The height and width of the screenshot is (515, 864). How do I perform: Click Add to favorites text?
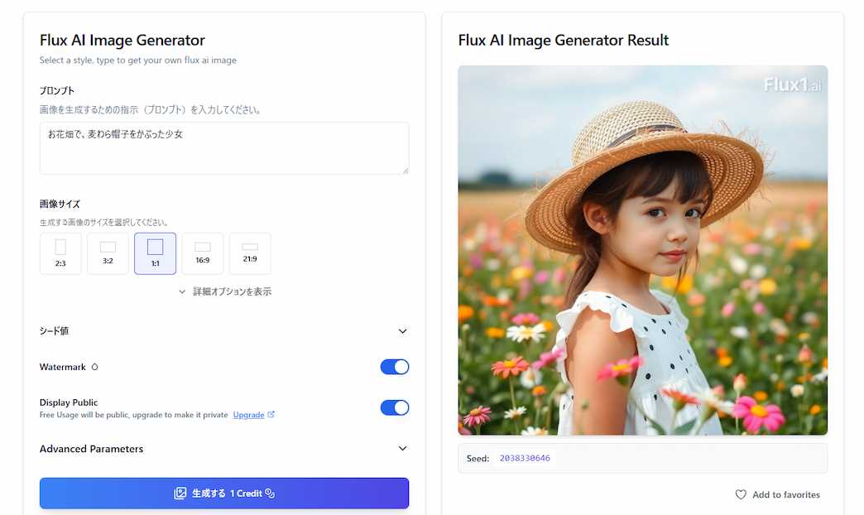[785, 494]
